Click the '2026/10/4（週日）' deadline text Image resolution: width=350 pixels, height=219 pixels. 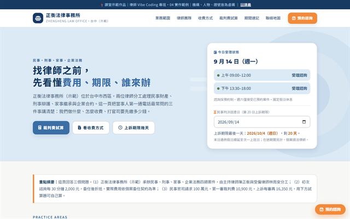coord(262,134)
